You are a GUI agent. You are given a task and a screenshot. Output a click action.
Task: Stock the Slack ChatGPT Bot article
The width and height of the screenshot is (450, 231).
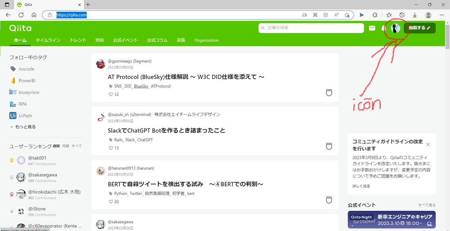coord(329,146)
